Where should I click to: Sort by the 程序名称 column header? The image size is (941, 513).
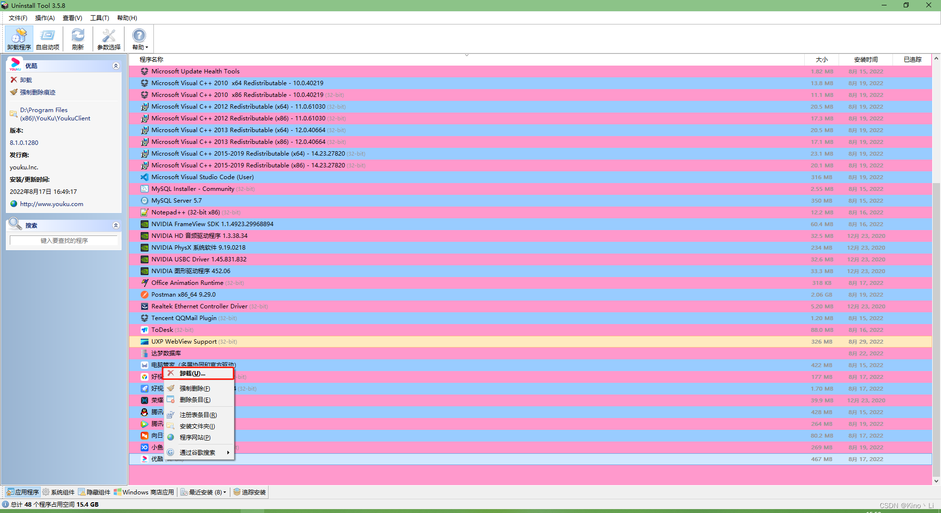[467, 60]
